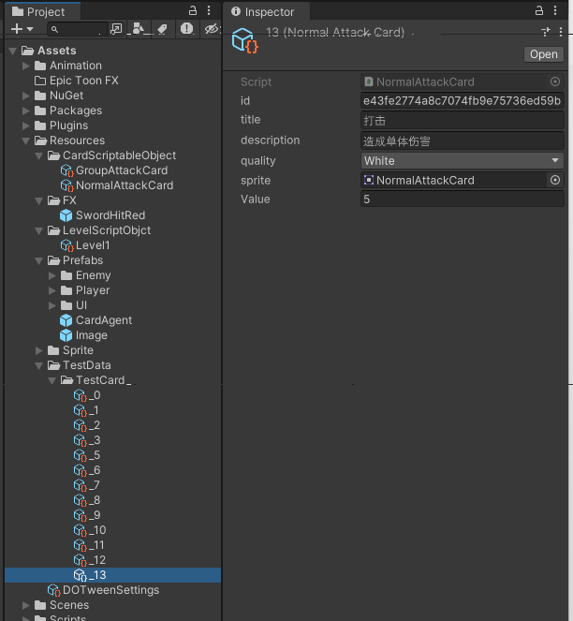Click the preset selector icon in Inspector header
The height and width of the screenshot is (621, 573).
click(x=546, y=32)
